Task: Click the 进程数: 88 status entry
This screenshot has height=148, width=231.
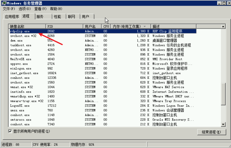Action: 16,145
